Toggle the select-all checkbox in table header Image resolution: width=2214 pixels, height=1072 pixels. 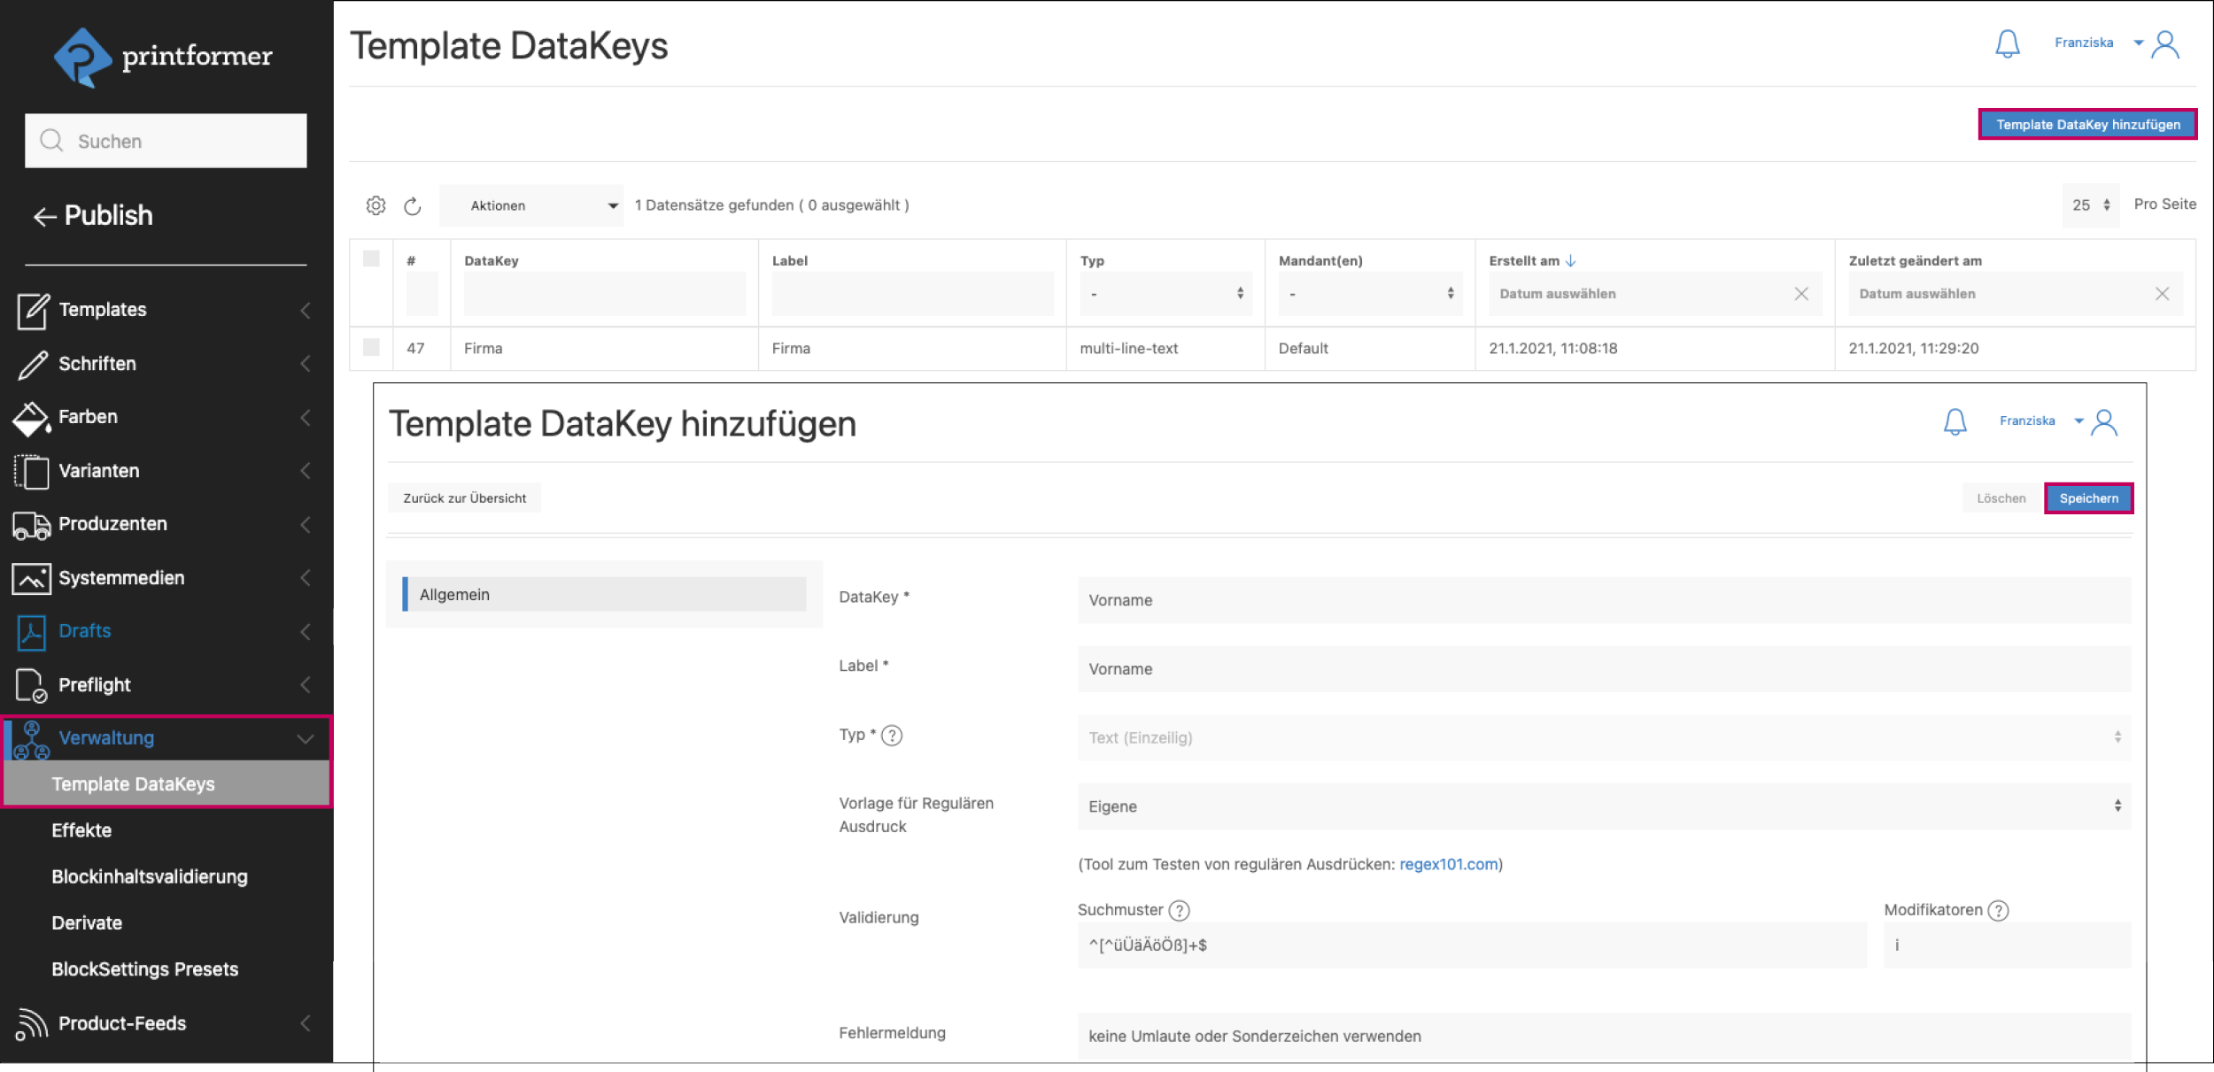click(x=371, y=258)
